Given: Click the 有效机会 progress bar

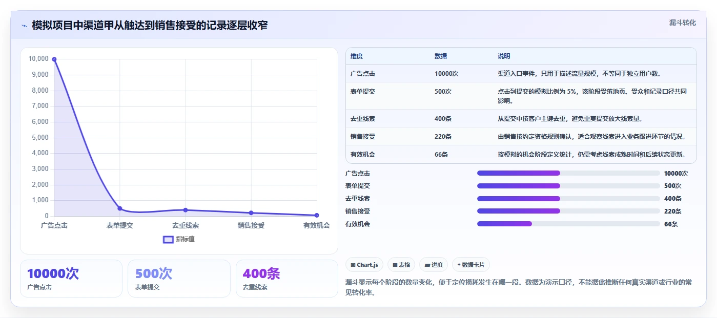Looking at the screenshot, I should tap(568, 224).
